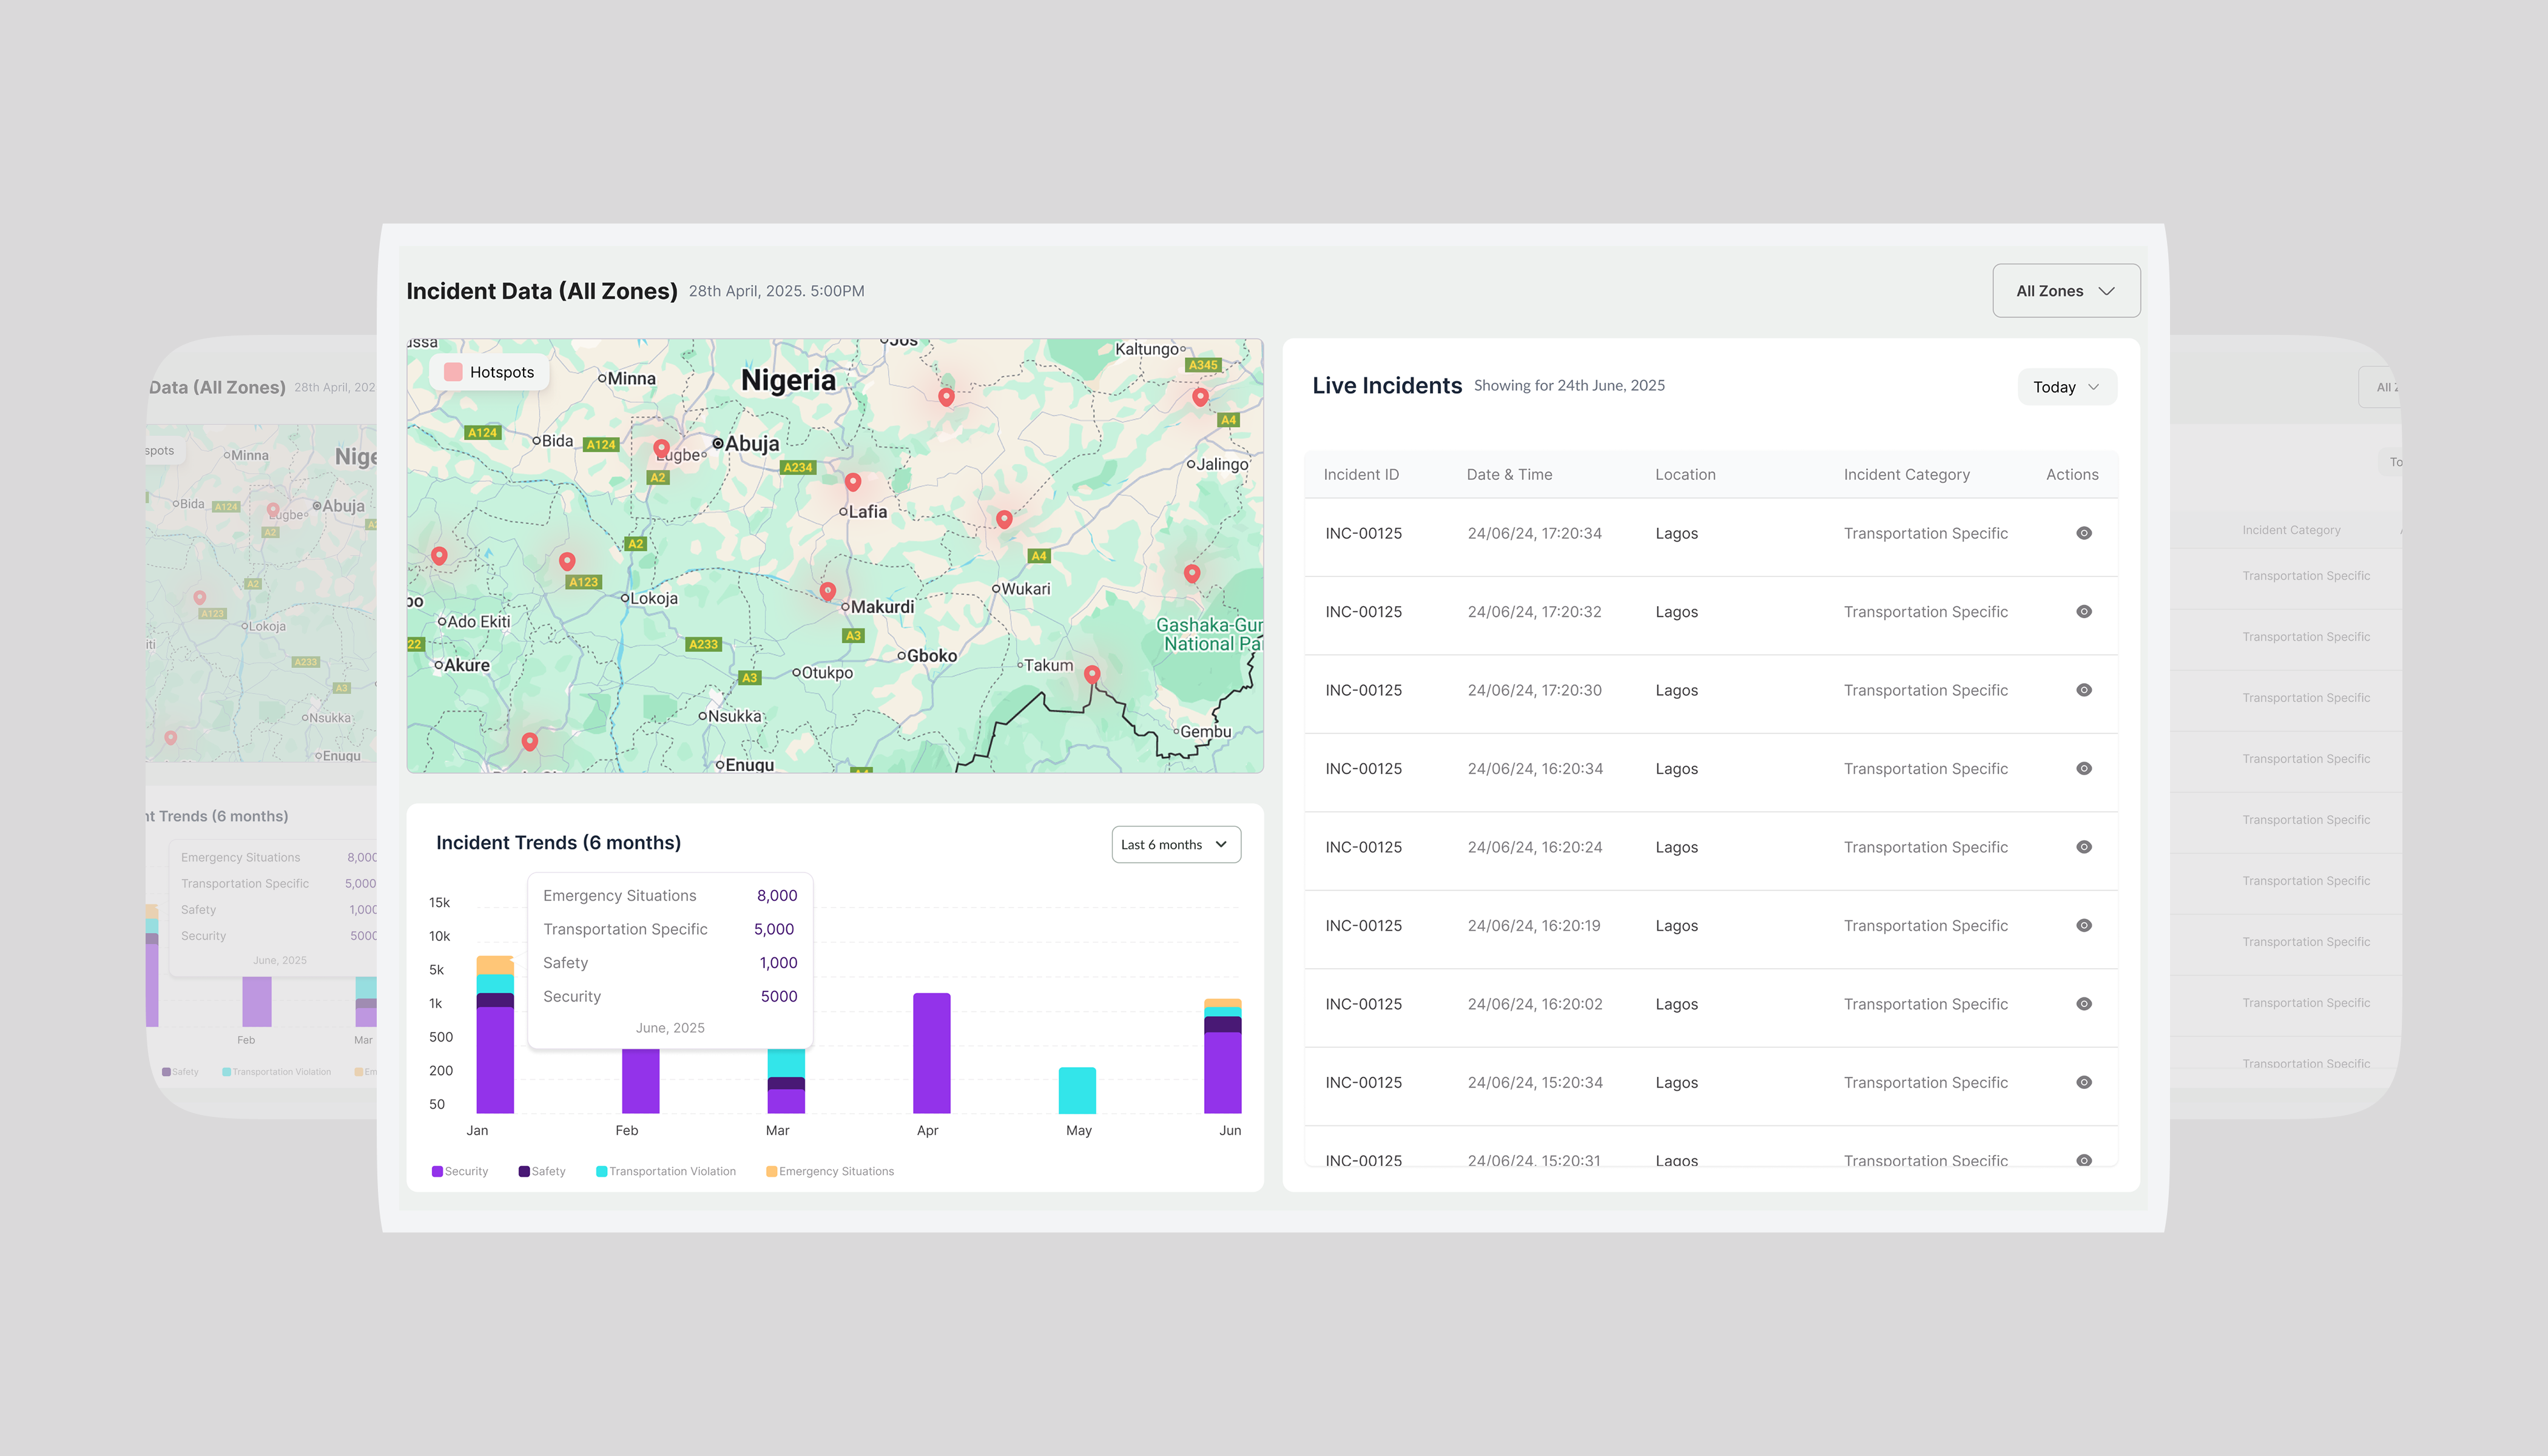Click the hotspot pin beside Makurdi

[828, 592]
